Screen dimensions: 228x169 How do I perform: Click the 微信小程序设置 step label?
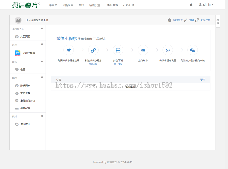point(168,60)
